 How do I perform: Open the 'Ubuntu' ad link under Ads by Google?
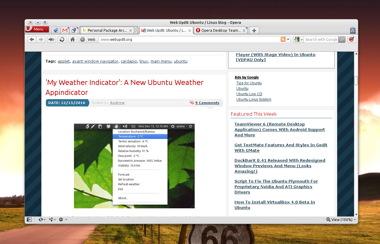242,89
